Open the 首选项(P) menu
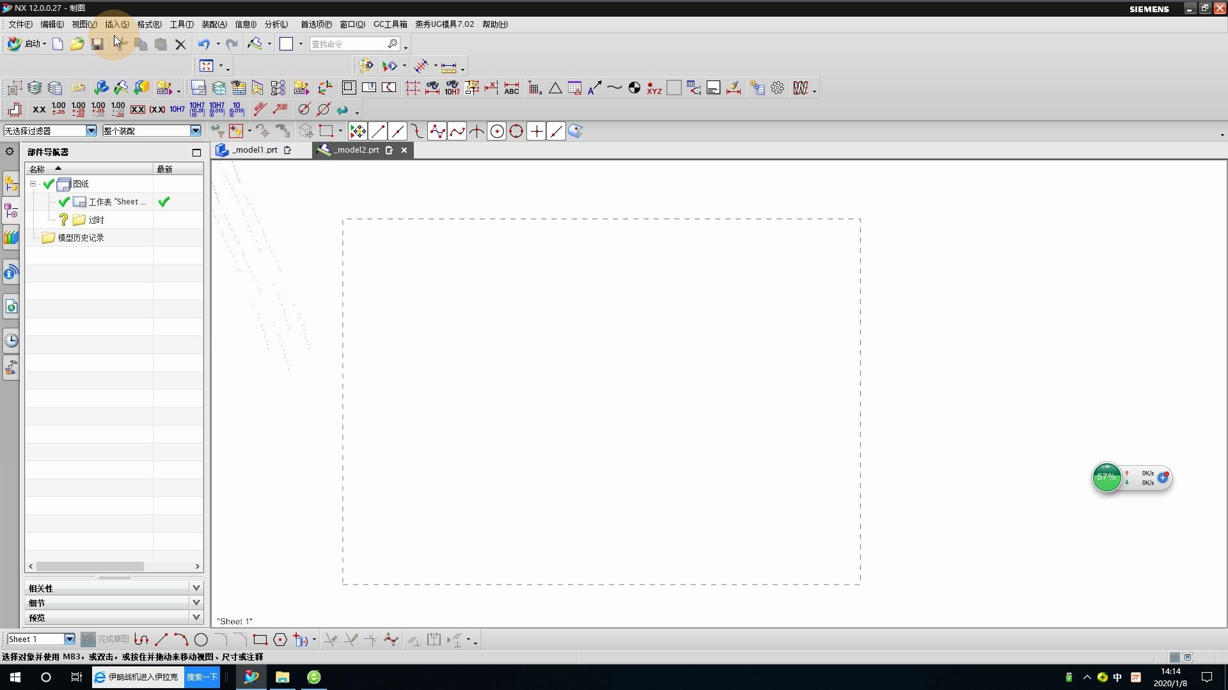The height and width of the screenshot is (690, 1228). click(x=317, y=24)
